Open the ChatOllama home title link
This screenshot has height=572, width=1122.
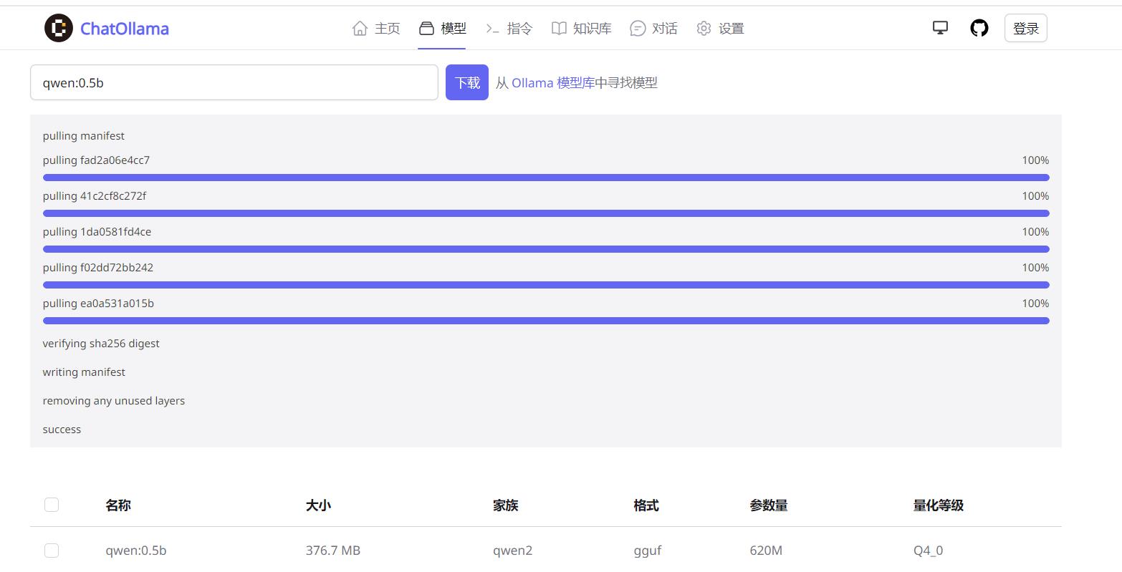click(x=125, y=29)
